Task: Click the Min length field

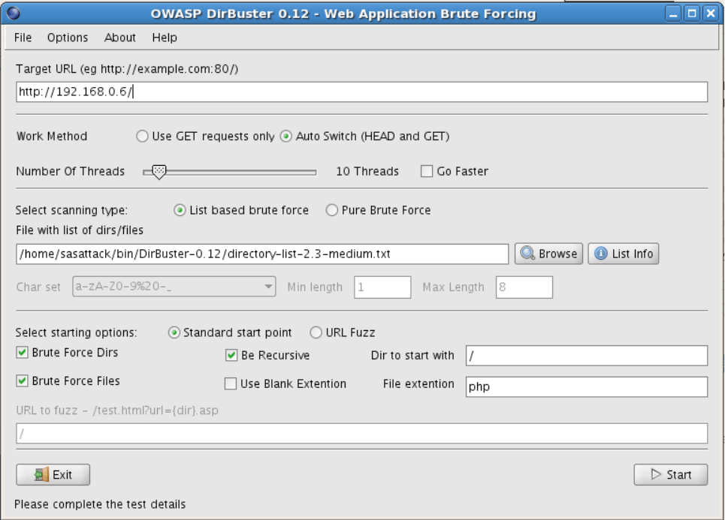Action: click(x=382, y=287)
